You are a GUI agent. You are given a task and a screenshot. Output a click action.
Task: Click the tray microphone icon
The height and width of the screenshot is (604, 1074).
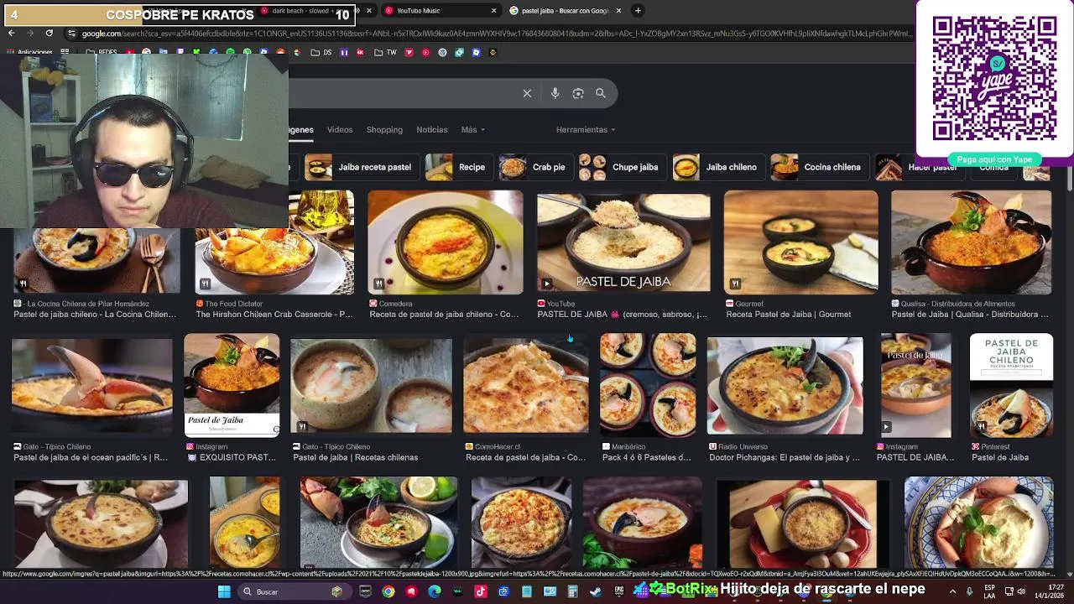969,591
